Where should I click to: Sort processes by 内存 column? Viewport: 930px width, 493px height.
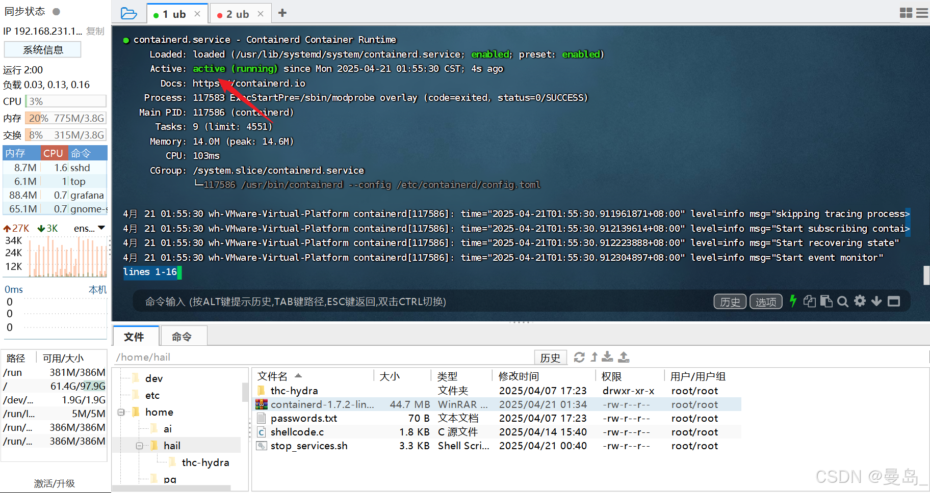click(x=21, y=153)
